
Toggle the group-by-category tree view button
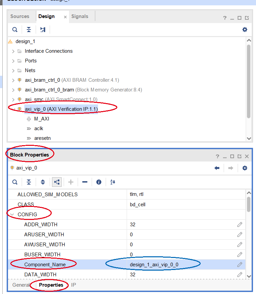tap(57, 182)
